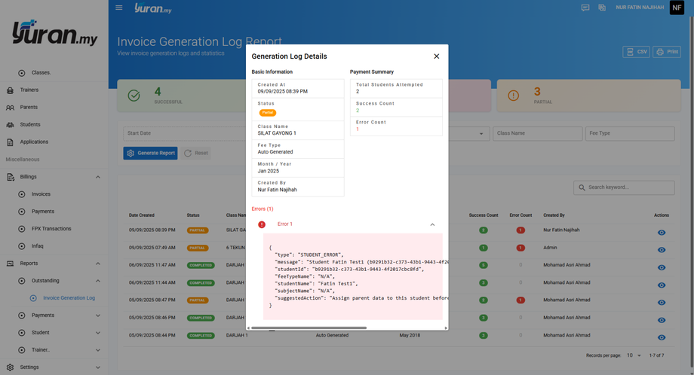The height and width of the screenshot is (375, 694).
Task: Sort by Date Created column header
Action: (x=142, y=215)
